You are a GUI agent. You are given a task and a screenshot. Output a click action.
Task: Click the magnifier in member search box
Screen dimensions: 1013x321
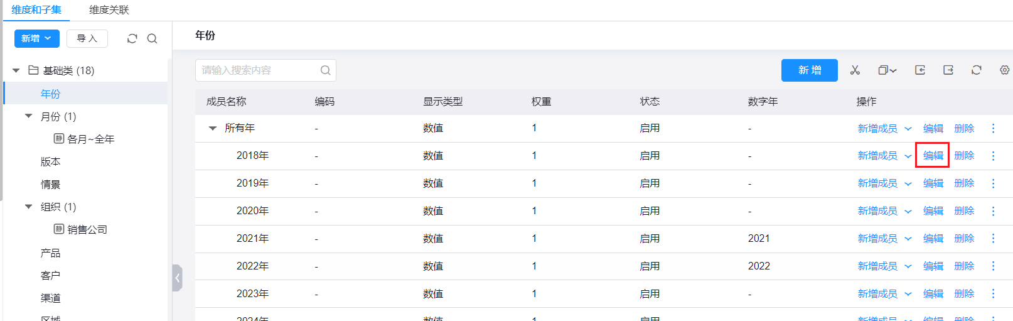coord(325,70)
